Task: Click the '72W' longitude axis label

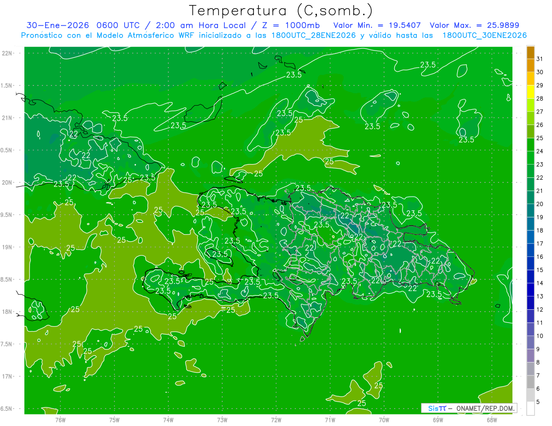Action: click(x=276, y=420)
